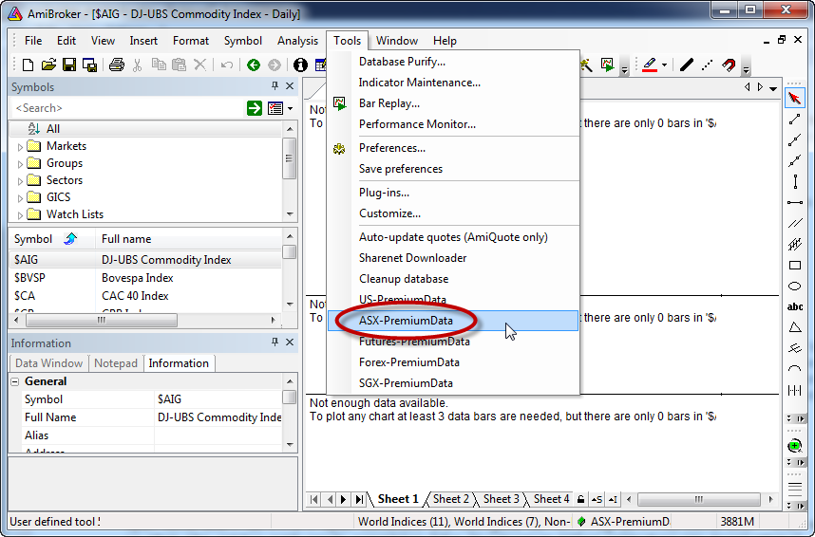Click the save all databases icon
This screenshot has height=537, width=815.
tap(89, 65)
